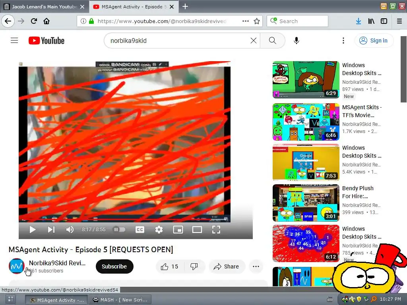Viewport: 407px width, 305px height.
Task: Share the video
Action: point(227,266)
